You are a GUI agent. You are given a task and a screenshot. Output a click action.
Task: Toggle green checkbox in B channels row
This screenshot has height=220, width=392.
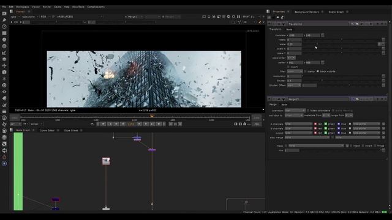click(325, 128)
